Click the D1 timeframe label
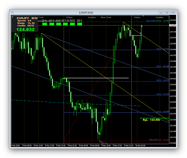 point(44,21)
